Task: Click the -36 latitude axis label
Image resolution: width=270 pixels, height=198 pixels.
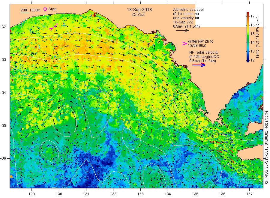Action: coord(3,158)
